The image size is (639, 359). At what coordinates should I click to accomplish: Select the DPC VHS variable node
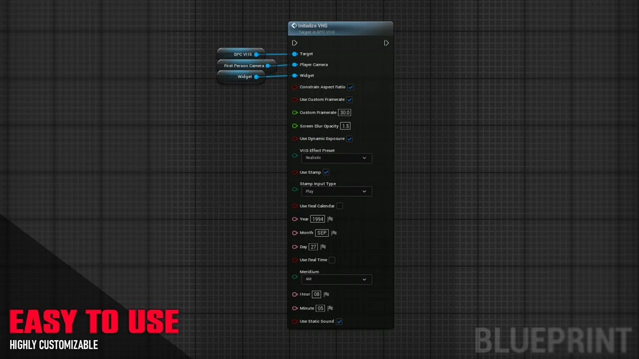pos(242,54)
